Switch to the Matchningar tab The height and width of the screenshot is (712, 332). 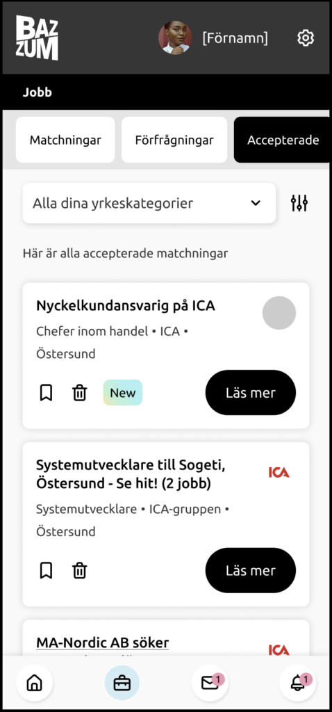[x=65, y=140]
